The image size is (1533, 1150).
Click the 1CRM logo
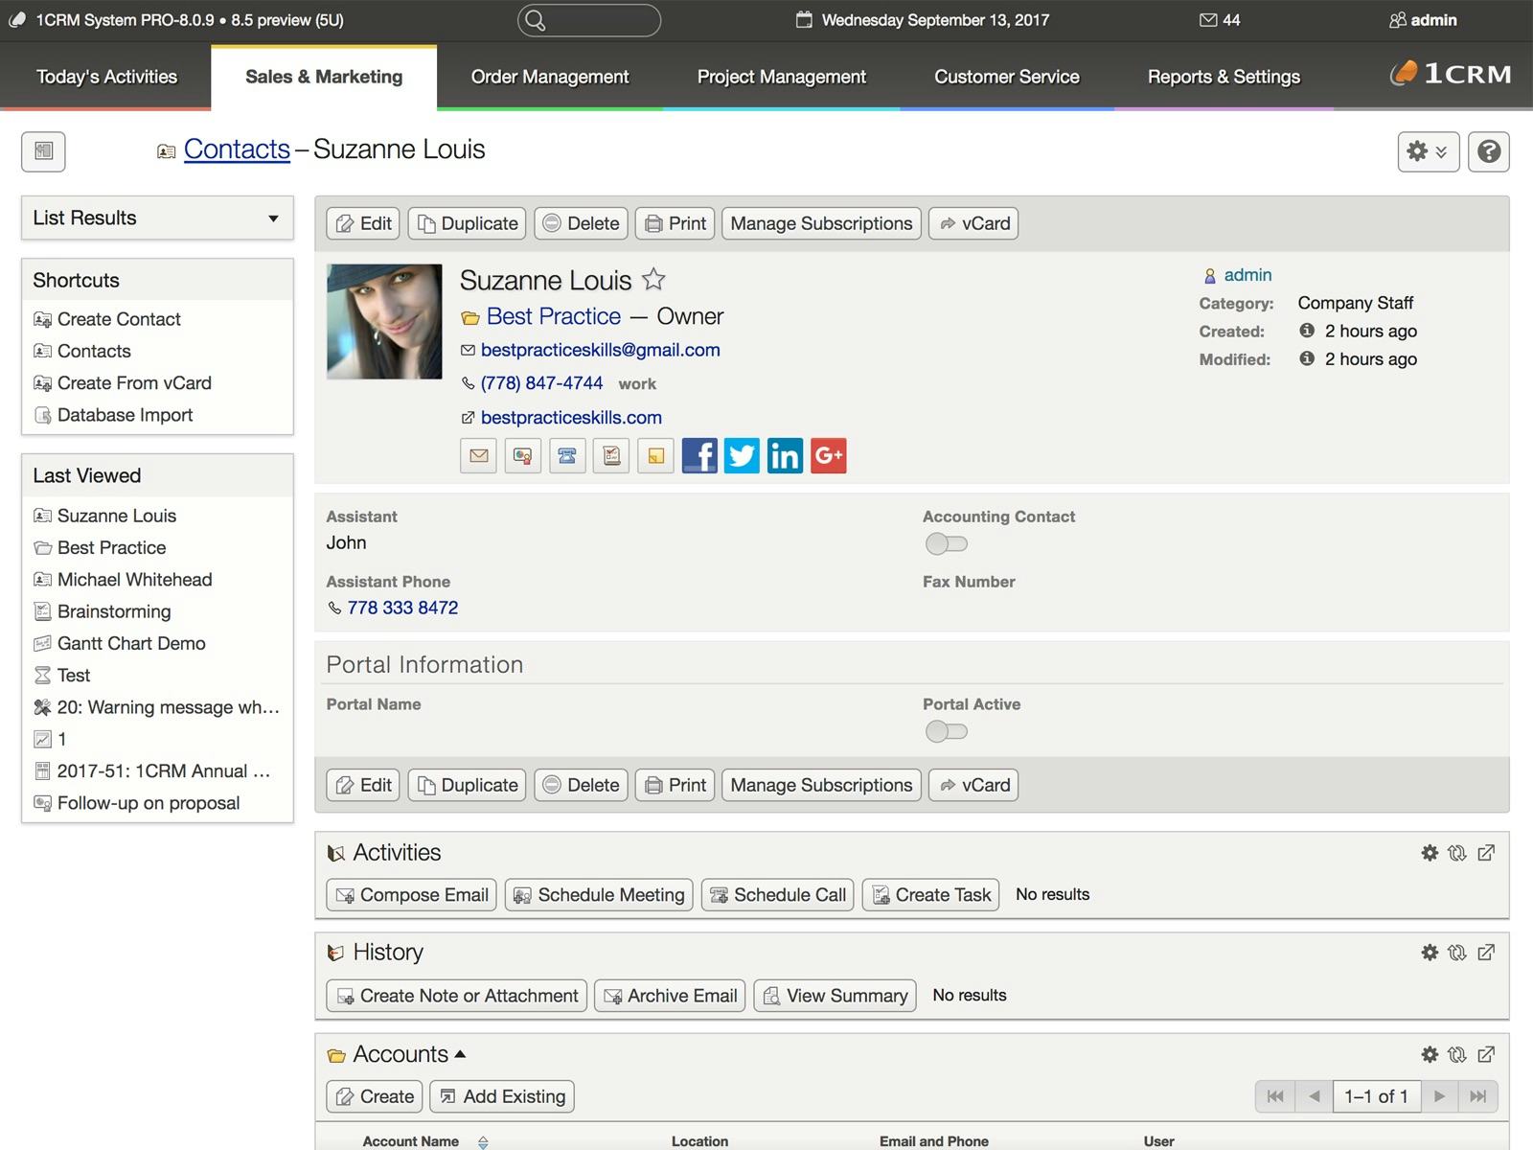1451,74
